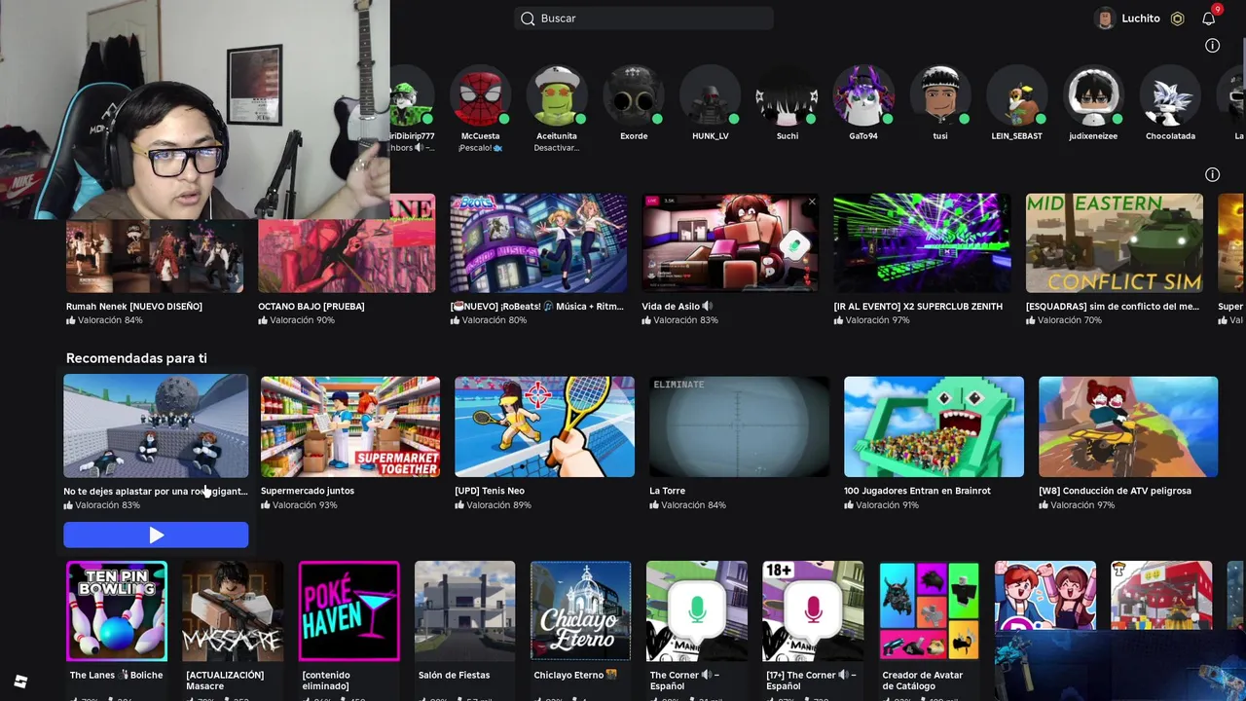Open The Corner Español tile
This screenshot has width=1246, height=701.
pyautogui.click(x=697, y=610)
